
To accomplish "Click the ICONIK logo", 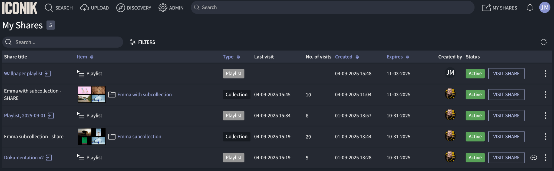I will tap(19, 8).
